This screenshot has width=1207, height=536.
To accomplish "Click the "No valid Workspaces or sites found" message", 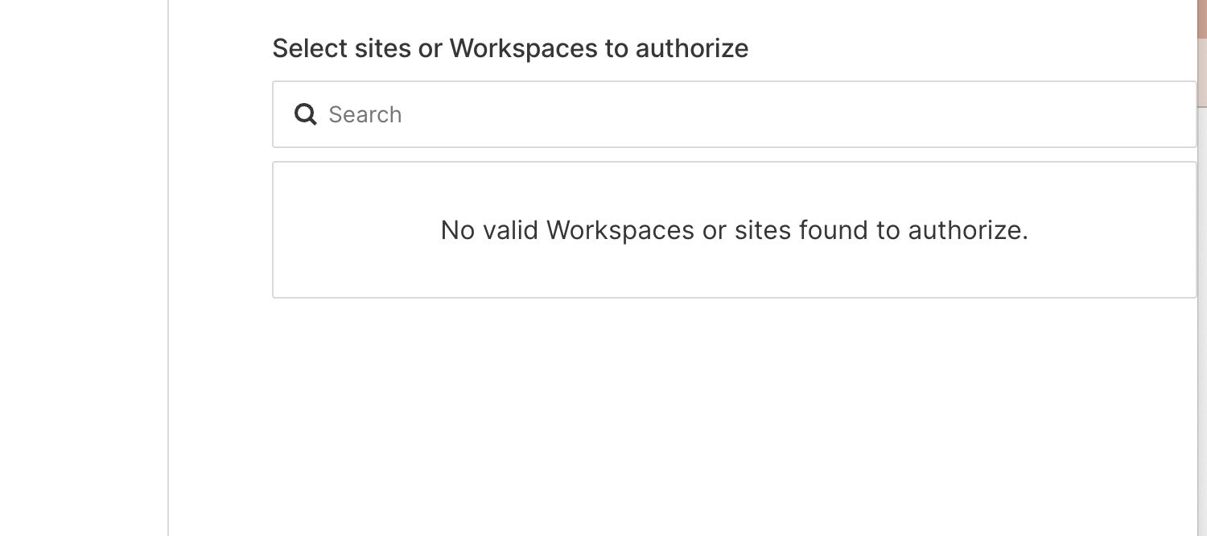I will (734, 230).
